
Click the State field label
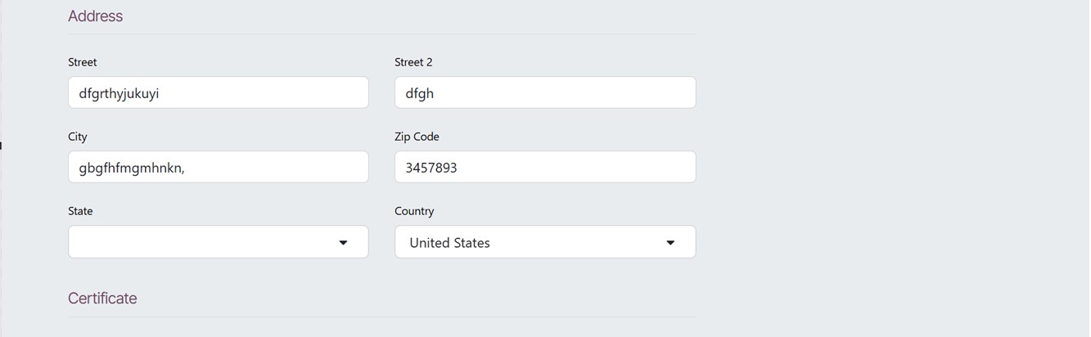[x=80, y=211]
